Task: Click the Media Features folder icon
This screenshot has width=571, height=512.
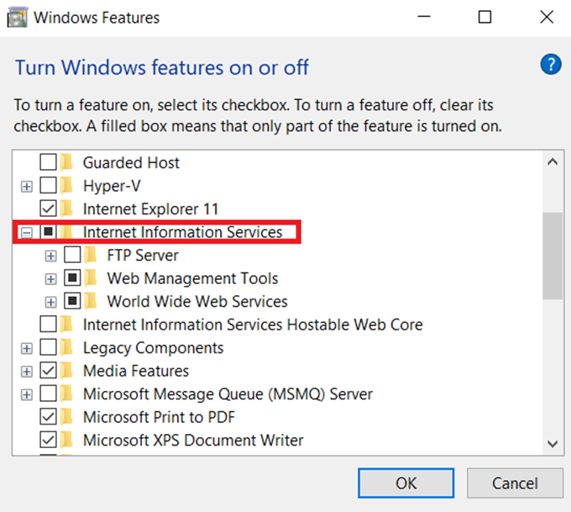Action: [66, 371]
